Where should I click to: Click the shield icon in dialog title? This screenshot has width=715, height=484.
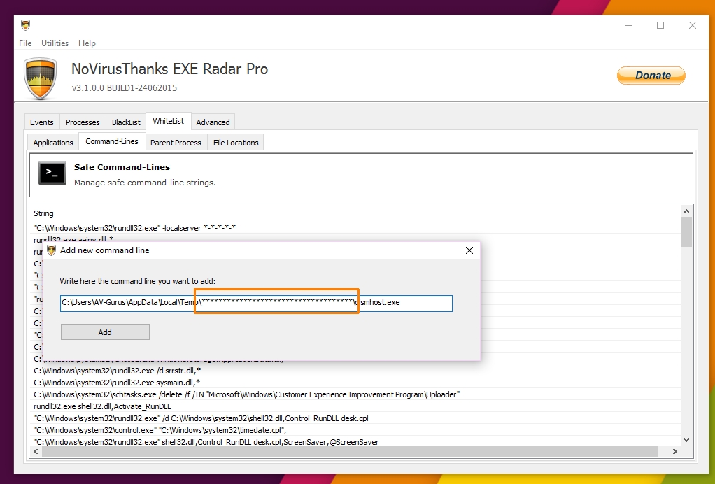[52, 250]
